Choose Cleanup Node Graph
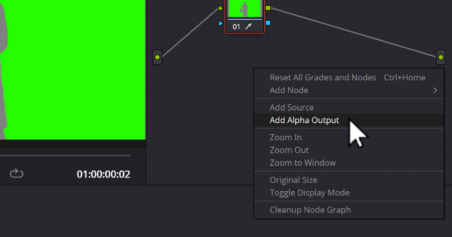The width and height of the screenshot is (452, 237). coord(348,210)
